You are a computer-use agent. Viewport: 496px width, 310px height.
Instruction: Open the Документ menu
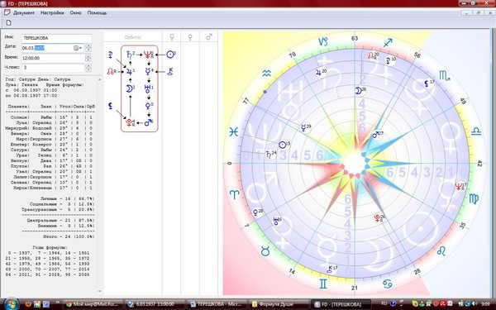(x=24, y=13)
